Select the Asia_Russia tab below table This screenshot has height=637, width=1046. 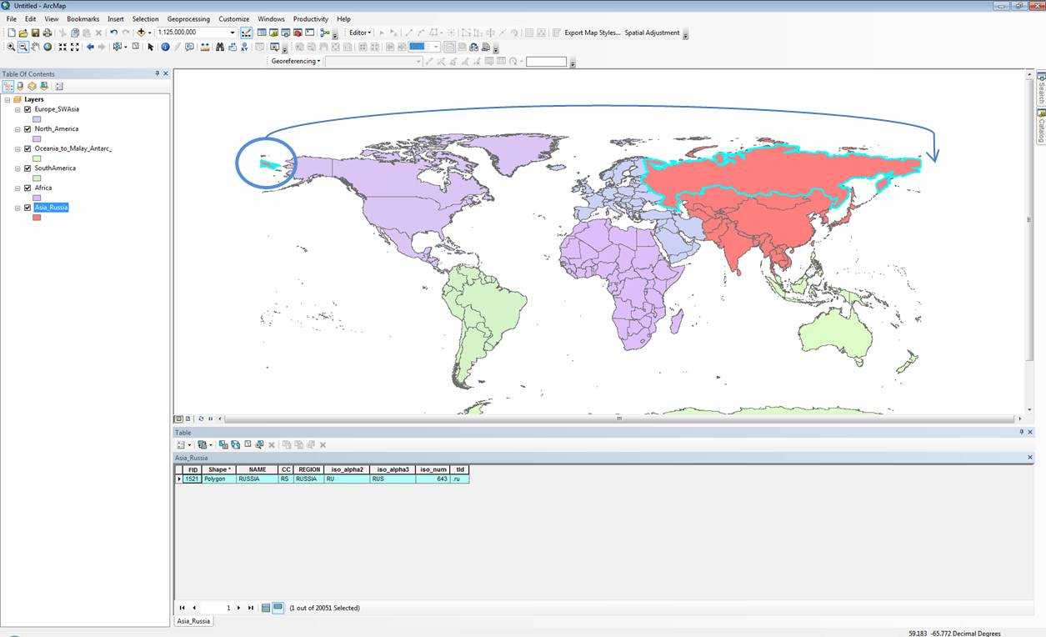[x=193, y=621]
